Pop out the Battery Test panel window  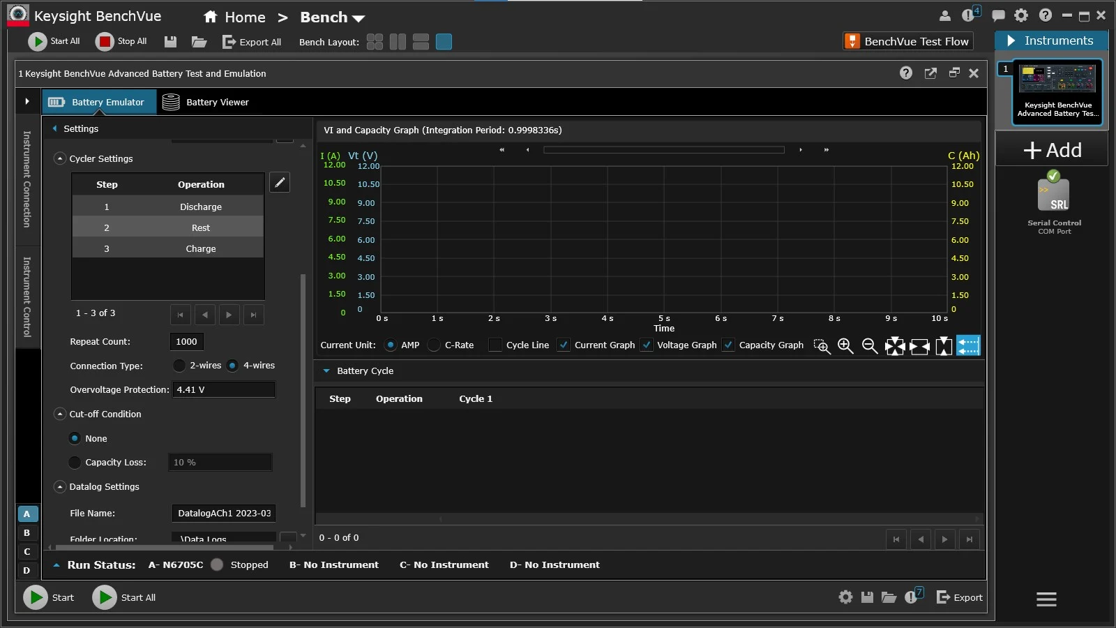click(930, 73)
